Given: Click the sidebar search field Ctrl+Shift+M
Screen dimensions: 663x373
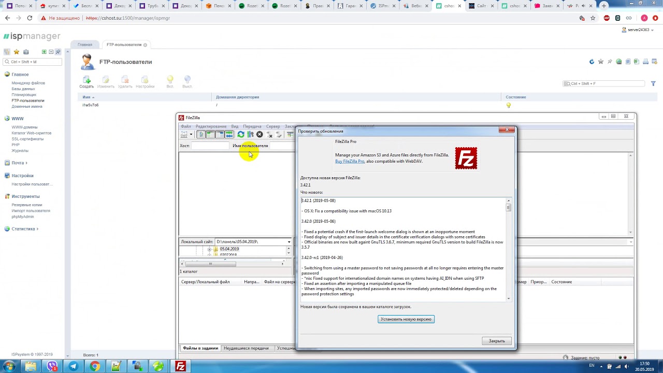Looking at the screenshot, I should tap(33, 62).
